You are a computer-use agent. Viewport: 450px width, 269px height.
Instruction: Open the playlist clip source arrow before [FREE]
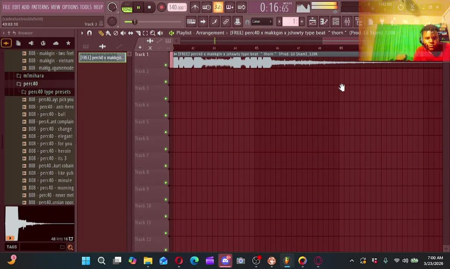[x=227, y=33]
